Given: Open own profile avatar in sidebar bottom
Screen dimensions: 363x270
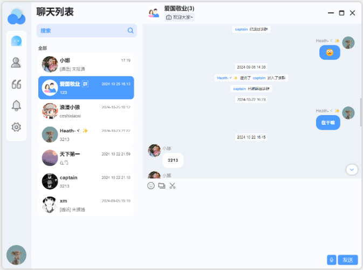Looking at the screenshot, I should pos(16,255).
